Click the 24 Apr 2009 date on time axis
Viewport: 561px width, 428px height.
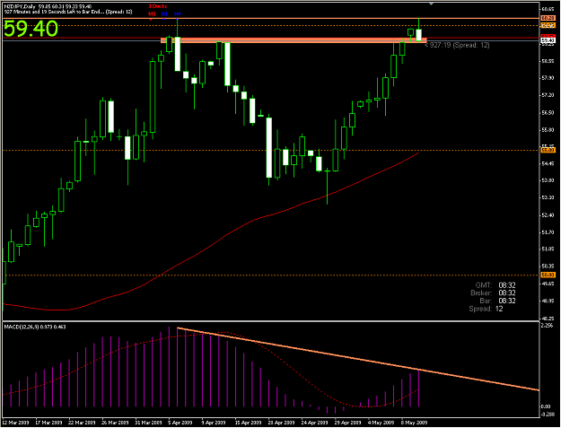[x=315, y=423]
